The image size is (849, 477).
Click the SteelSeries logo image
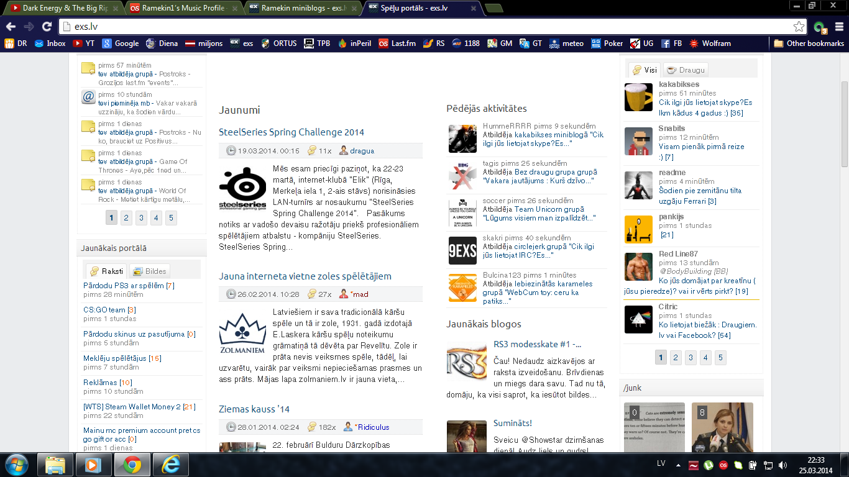coord(242,189)
